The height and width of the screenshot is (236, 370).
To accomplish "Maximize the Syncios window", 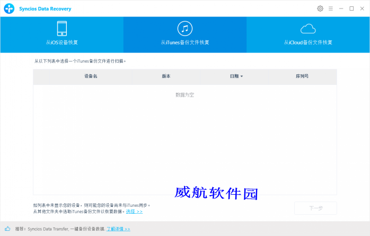I will tap(351, 8).
